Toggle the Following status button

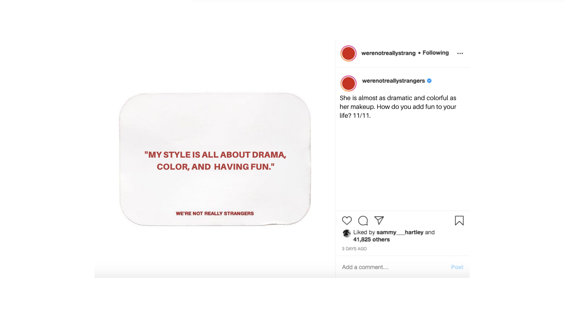tap(436, 53)
